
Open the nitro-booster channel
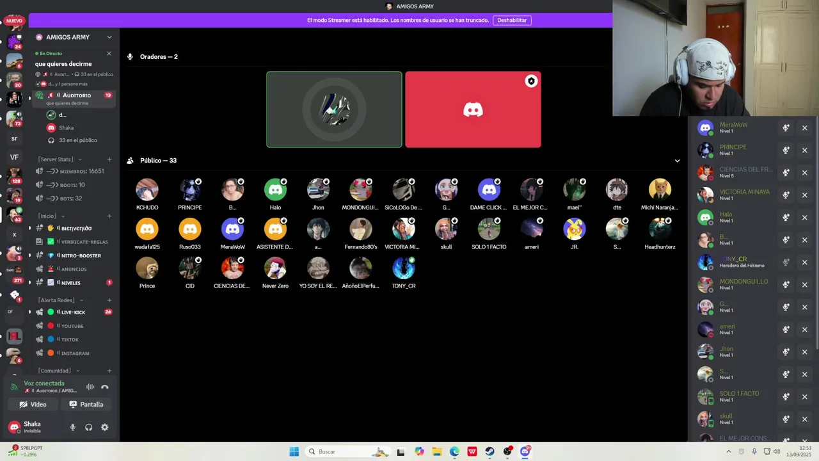(x=74, y=255)
